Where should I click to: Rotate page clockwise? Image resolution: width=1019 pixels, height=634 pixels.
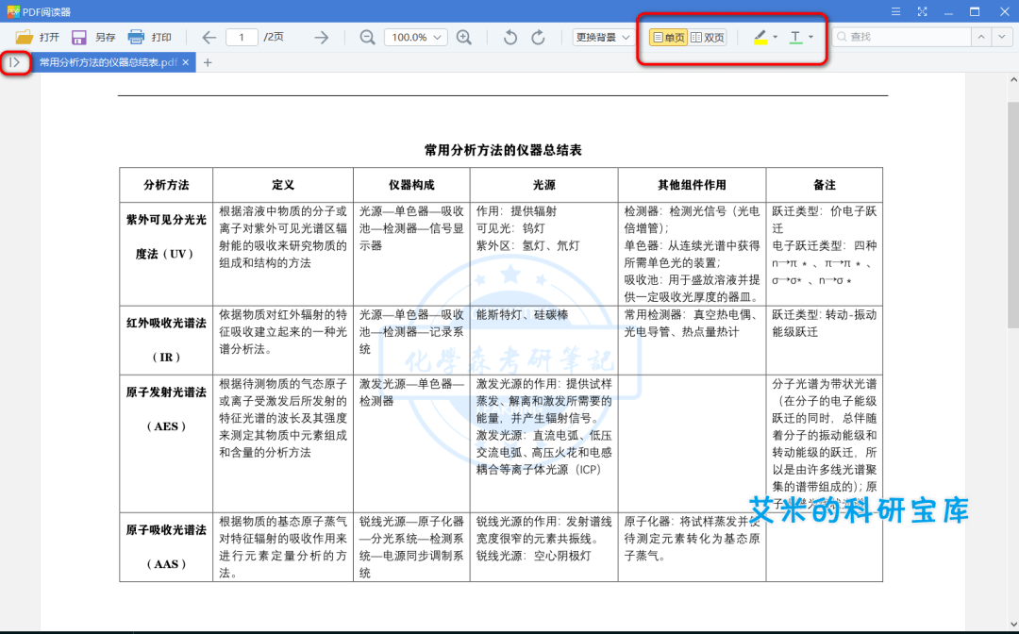coord(538,37)
